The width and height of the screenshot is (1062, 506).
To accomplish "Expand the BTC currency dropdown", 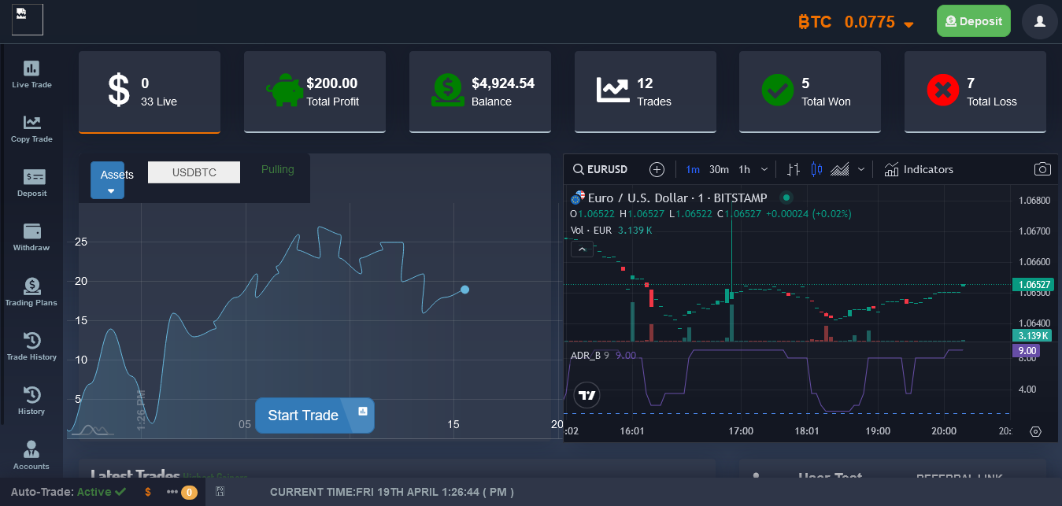I will coord(908,24).
